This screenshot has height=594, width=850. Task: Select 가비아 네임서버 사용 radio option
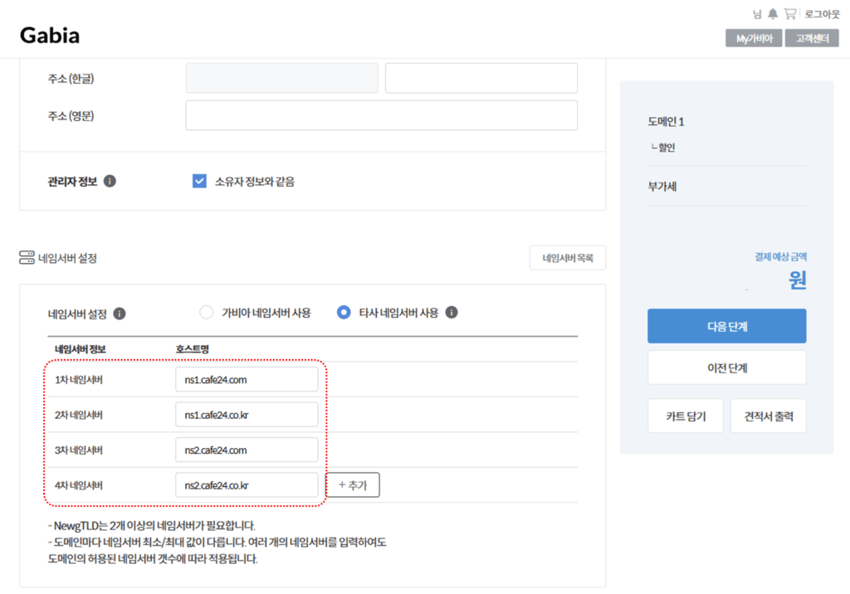207,313
